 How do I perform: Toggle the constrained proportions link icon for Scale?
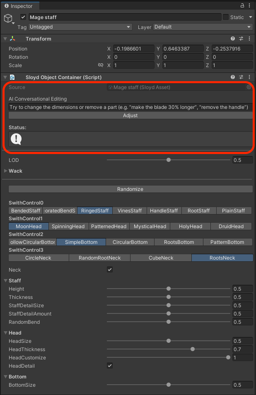point(100,65)
